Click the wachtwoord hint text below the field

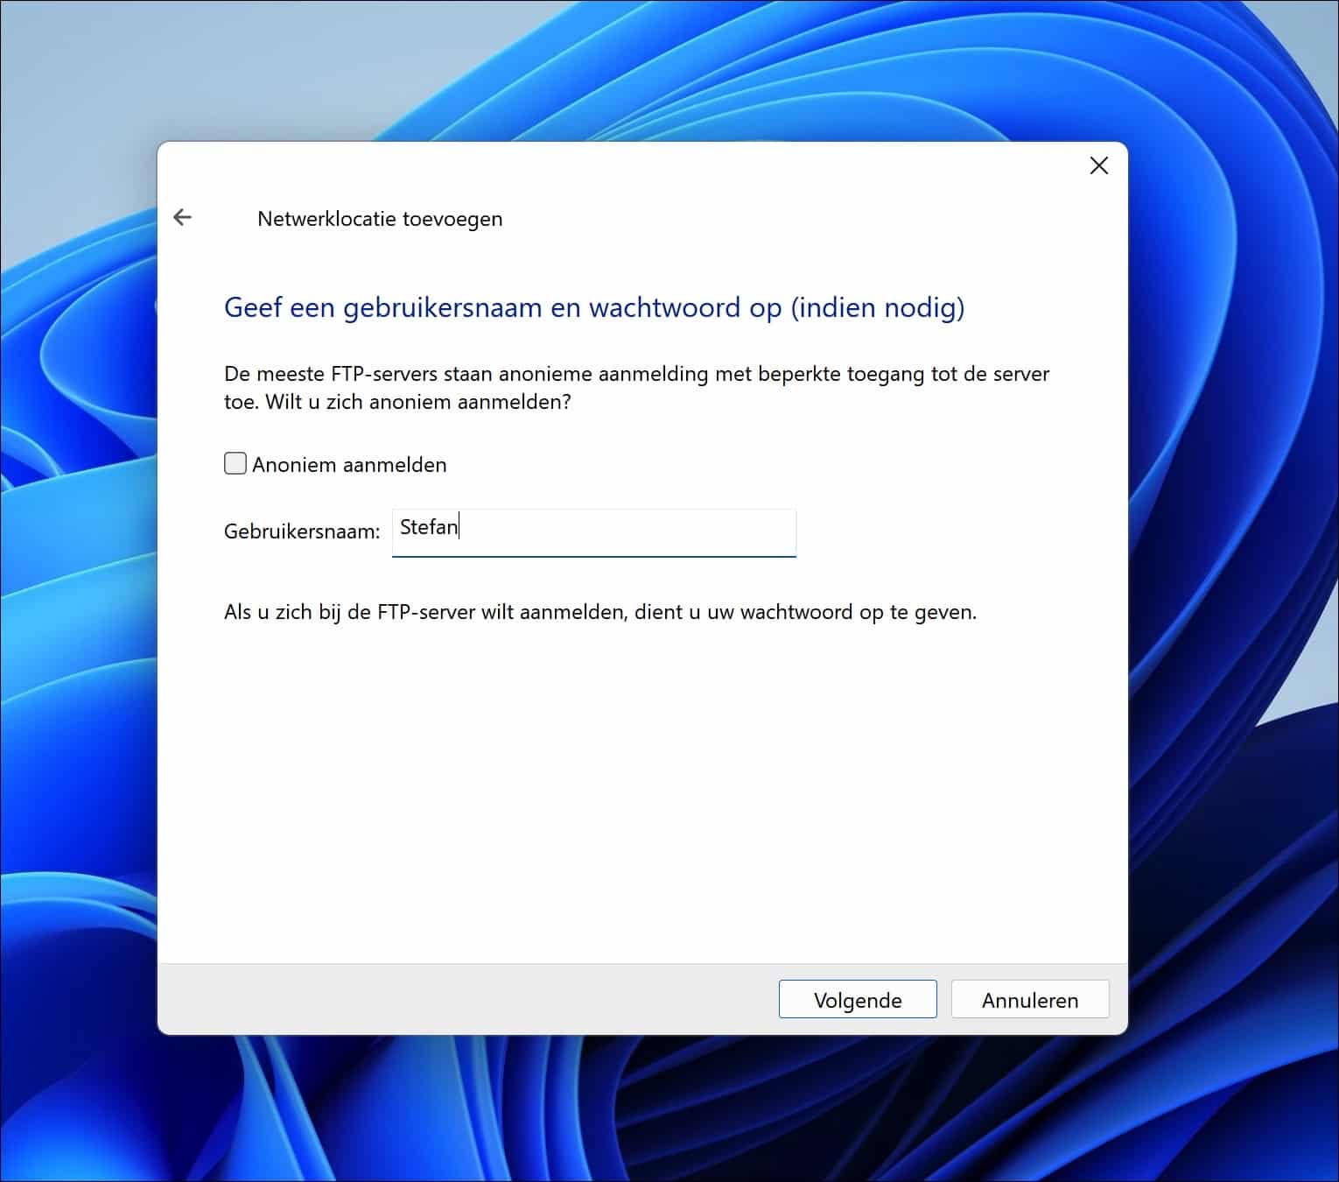[x=600, y=612]
